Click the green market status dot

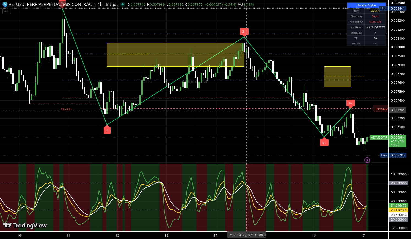[x=123, y=4]
